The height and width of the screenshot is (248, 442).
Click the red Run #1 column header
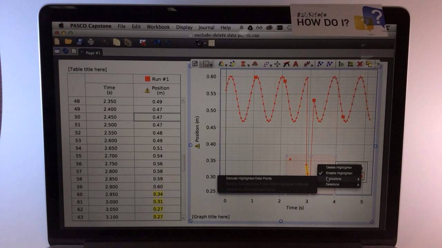point(157,79)
